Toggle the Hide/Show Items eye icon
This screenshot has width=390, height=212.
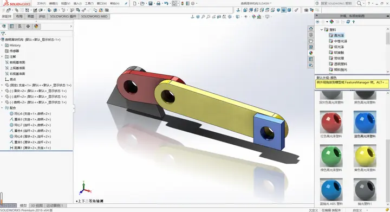pyautogui.click(x=246, y=17)
